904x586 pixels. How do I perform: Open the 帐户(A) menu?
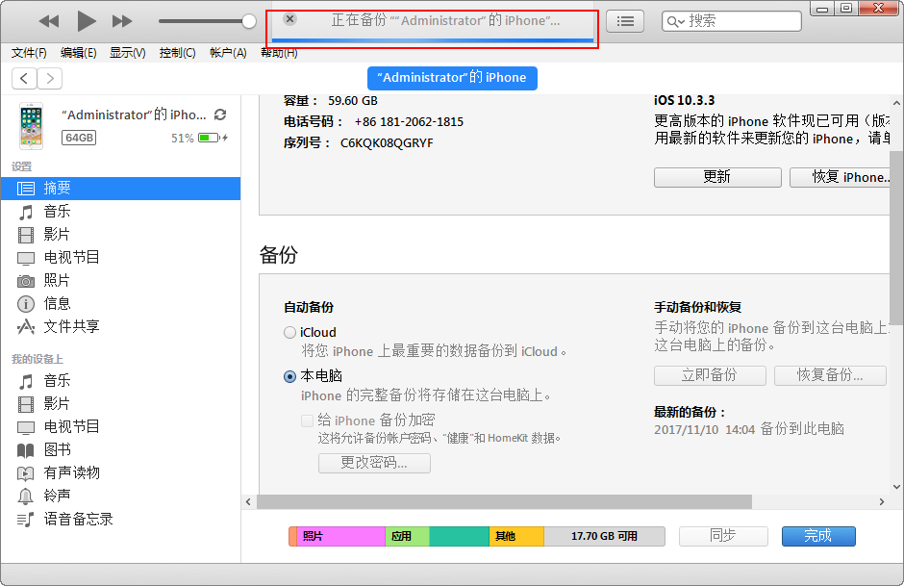[x=228, y=53]
